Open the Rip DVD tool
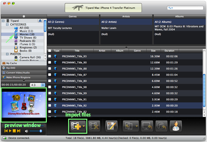207x142 pixels. [24, 68]
